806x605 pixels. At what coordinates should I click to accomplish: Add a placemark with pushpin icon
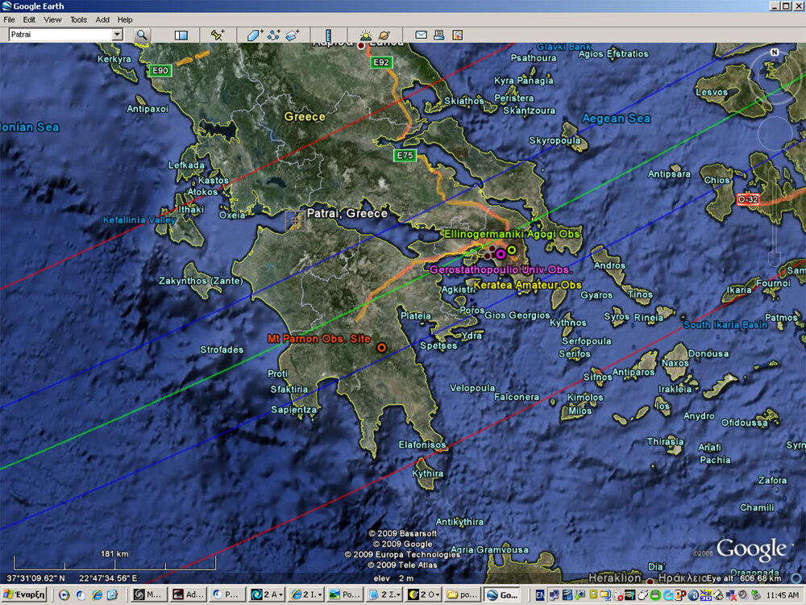click(x=217, y=35)
